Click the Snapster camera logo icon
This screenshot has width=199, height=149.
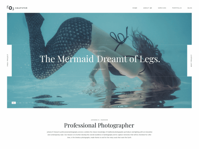[x=10, y=8]
